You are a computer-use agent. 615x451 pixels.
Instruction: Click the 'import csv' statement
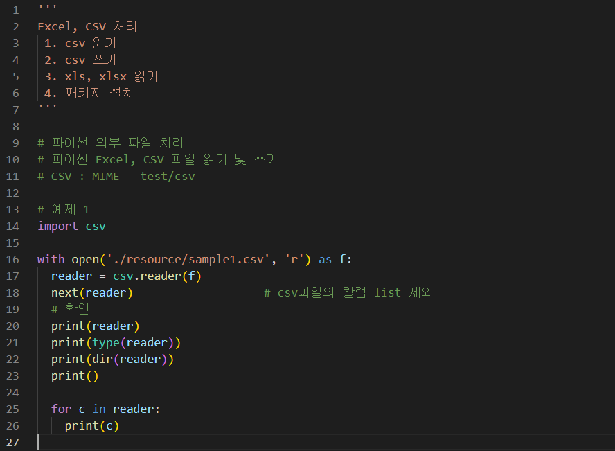coord(72,227)
